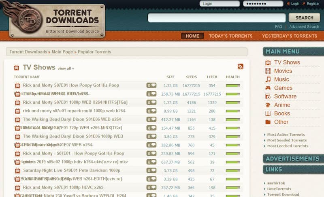Click the Music note icon
The image size is (324, 197).
268,79
